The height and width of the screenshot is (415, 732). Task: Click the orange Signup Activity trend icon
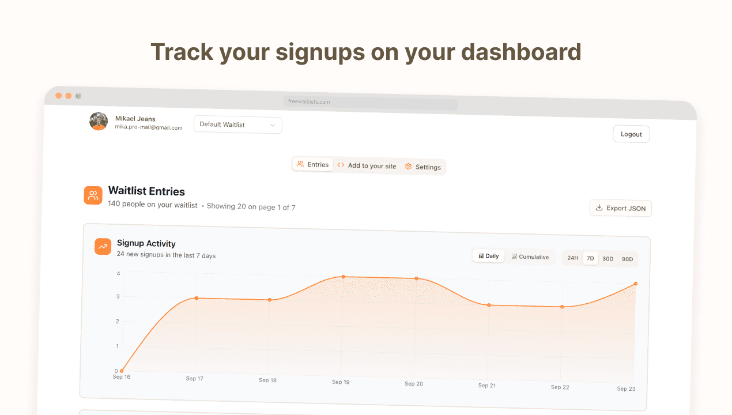pyautogui.click(x=103, y=247)
